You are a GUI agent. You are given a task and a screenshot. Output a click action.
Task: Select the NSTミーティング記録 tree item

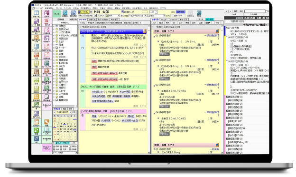pos(68,35)
